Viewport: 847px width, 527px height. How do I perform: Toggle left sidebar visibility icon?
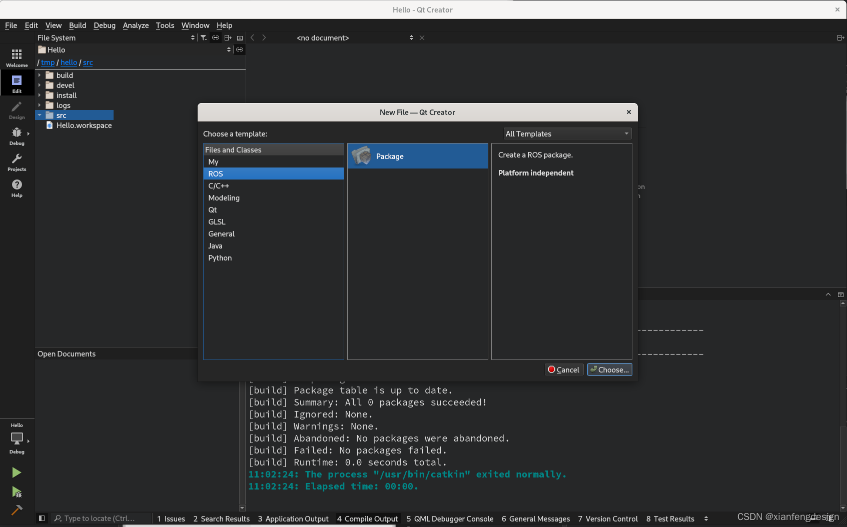click(42, 518)
